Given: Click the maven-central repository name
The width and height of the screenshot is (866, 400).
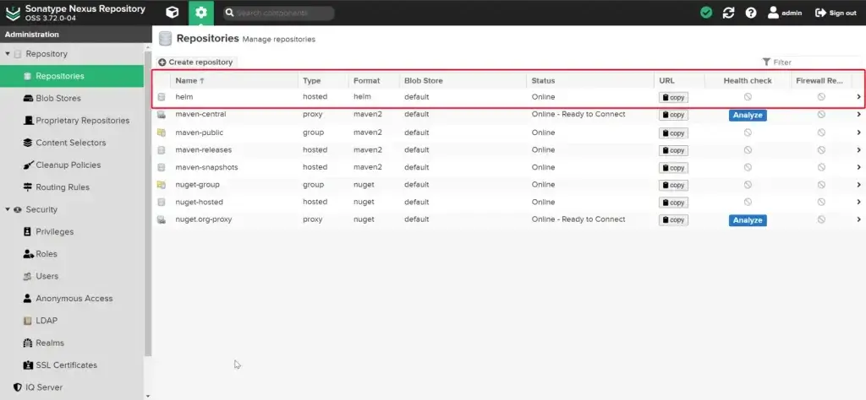Looking at the screenshot, I should click(x=201, y=114).
